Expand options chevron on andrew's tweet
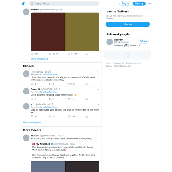 (x=98, y=10)
